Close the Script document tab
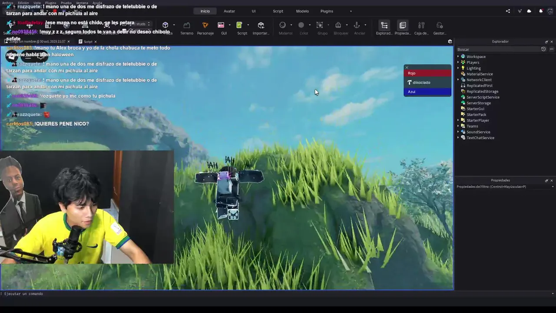556x313 pixels. 96,42
